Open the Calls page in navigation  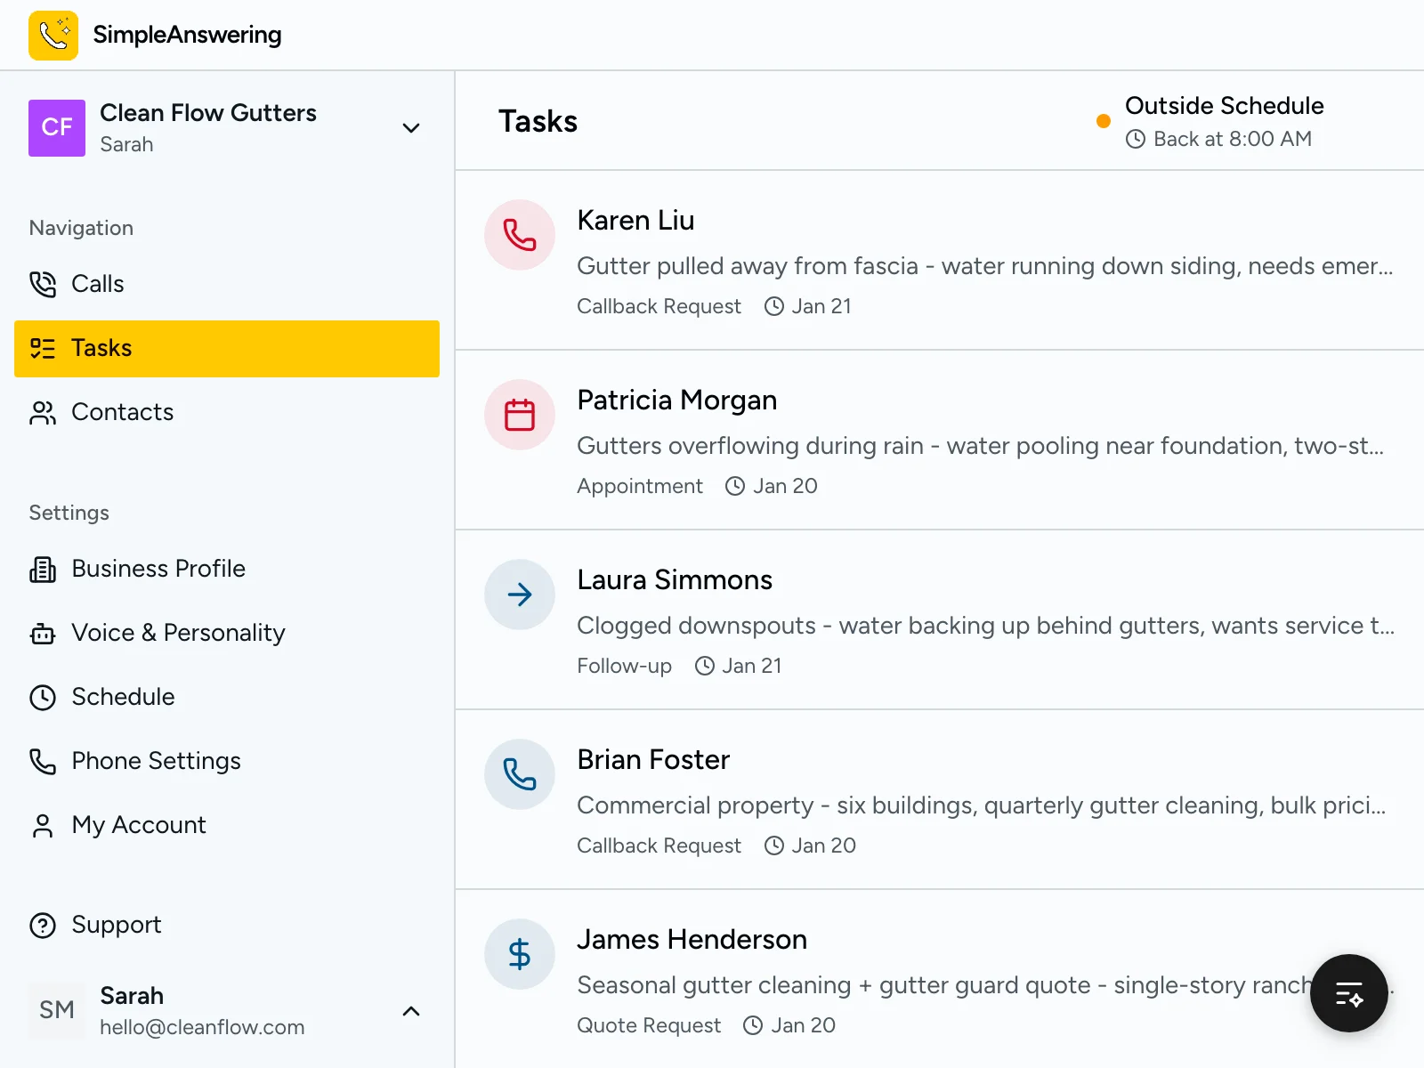97,284
